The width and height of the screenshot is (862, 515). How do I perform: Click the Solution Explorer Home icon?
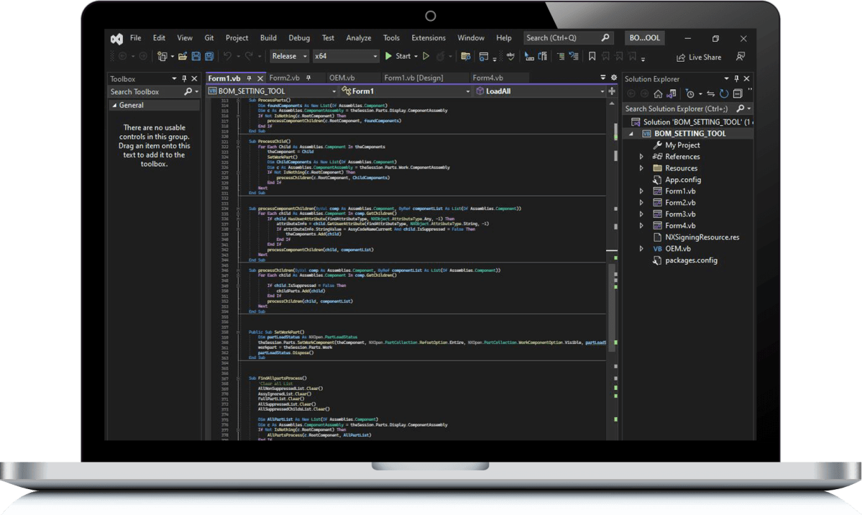tap(658, 94)
